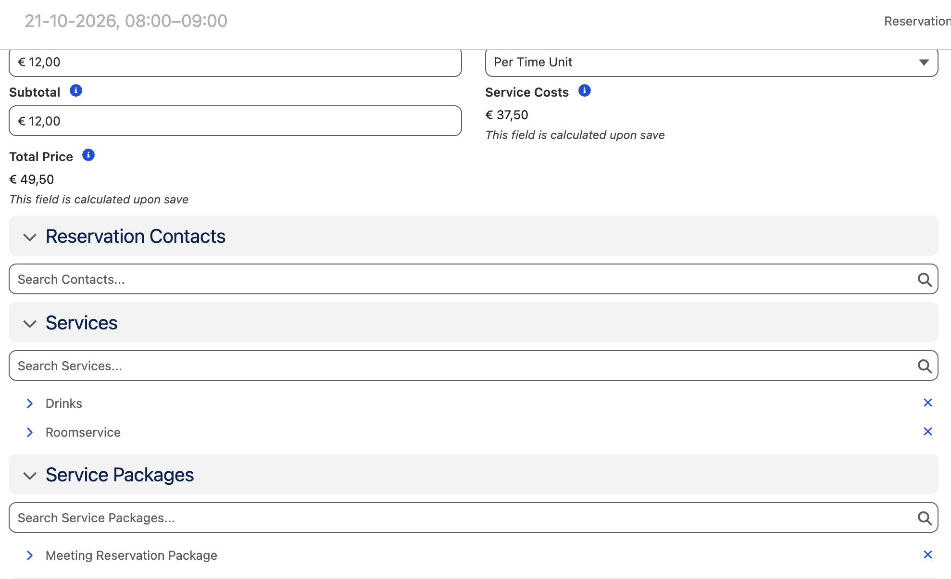Click the Search Services magnifier icon
The height and width of the screenshot is (579, 951).
(x=925, y=366)
